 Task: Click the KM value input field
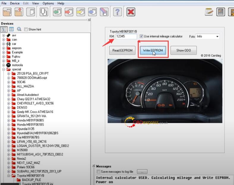(126, 36)
